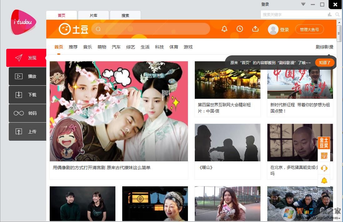Image resolution: width=343 pixels, height=222 pixels.
Task: Open the 综艺 category in the navigation
Action: [130, 47]
